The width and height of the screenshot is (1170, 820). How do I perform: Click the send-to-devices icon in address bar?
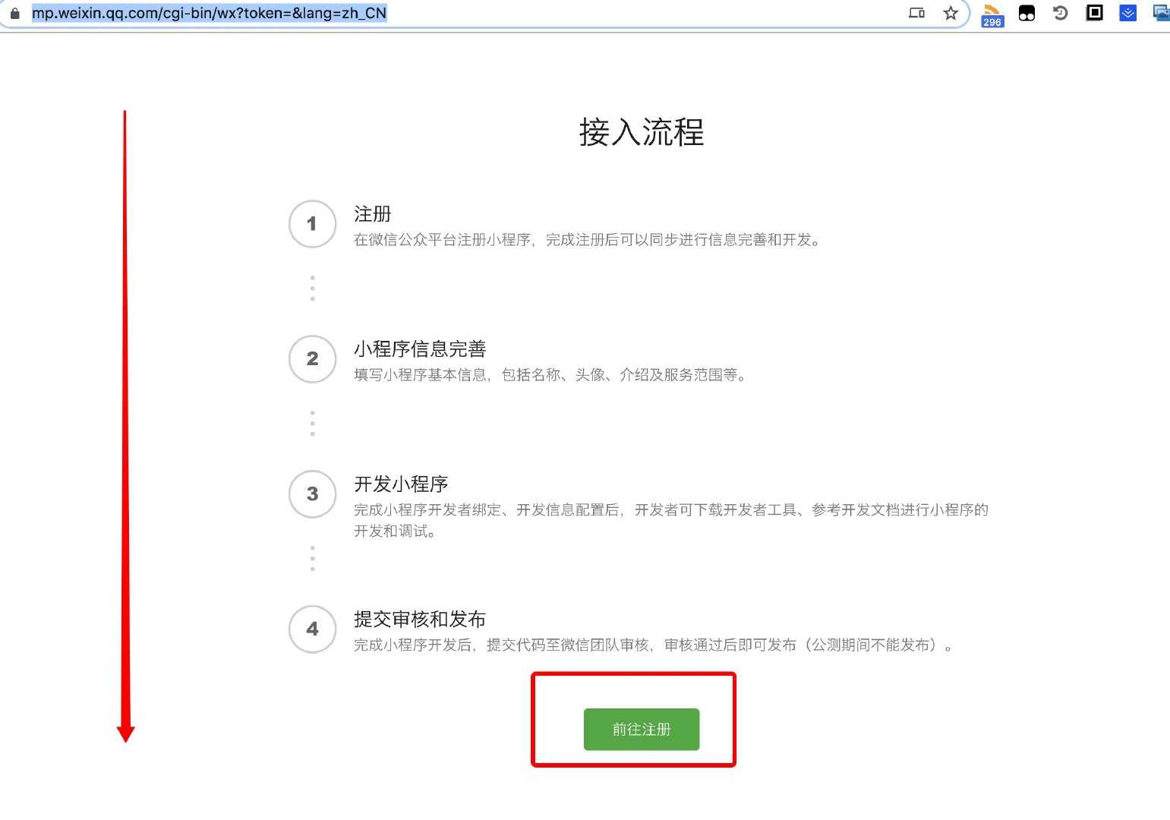(916, 13)
